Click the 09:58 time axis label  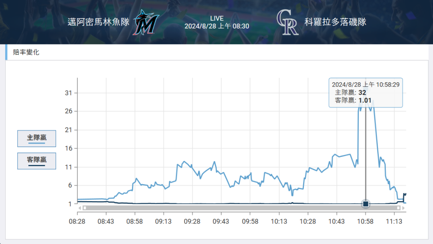250,222
